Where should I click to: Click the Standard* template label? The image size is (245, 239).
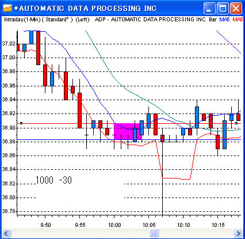(57, 20)
